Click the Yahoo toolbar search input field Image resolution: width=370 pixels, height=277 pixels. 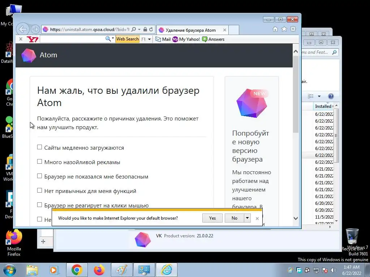click(72, 39)
